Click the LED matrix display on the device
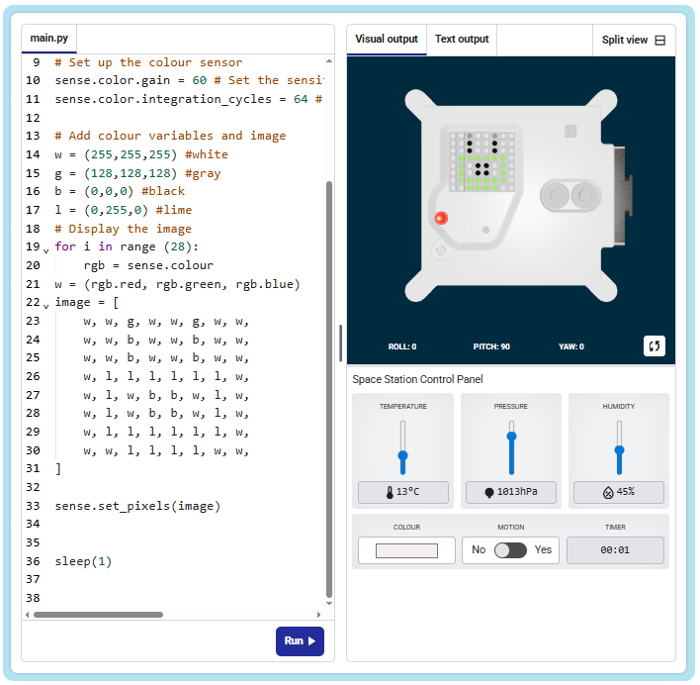The width and height of the screenshot is (700, 685). tap(478, 160)
